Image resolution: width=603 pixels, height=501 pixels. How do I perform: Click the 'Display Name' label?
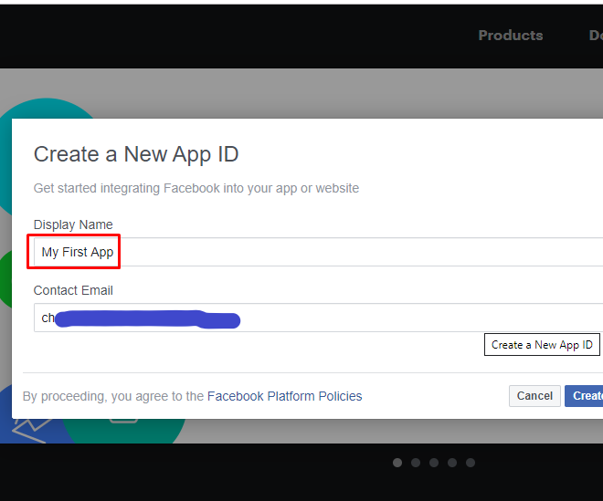coord(73,224)
